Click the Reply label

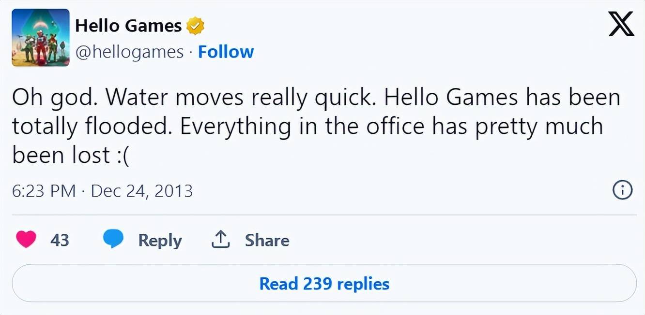160,240
